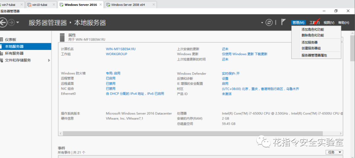Click Microsoft Windows Server 2016 Datacenter text
The image size is (355, 158).
click(139, 113)
